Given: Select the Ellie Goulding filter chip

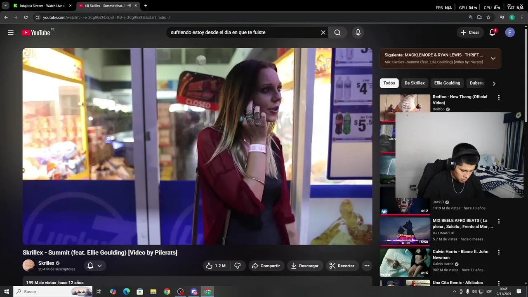Looking at the screenshot, I should (447, 83).
